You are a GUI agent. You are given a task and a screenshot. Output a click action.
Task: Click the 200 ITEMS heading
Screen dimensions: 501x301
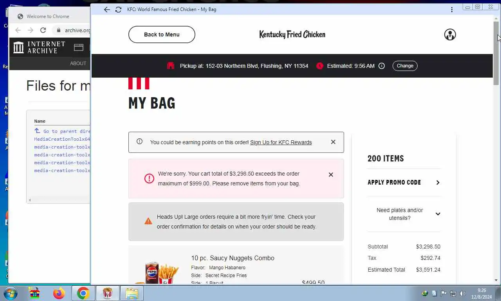point(386,158)
